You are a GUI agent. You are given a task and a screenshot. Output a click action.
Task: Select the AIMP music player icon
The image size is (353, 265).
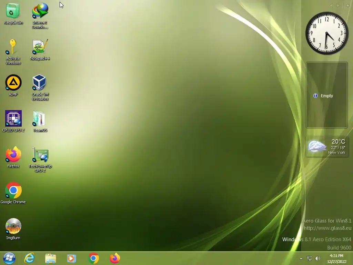[x=13, y=85]
